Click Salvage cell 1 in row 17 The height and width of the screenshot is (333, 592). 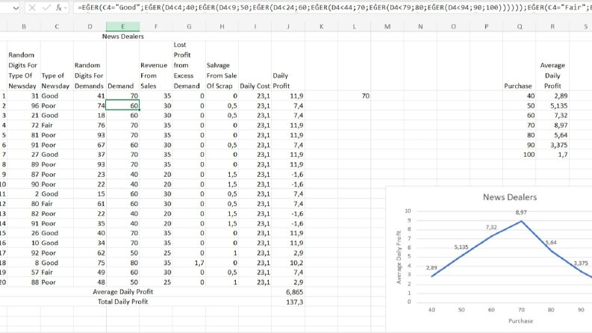point(222,252)
